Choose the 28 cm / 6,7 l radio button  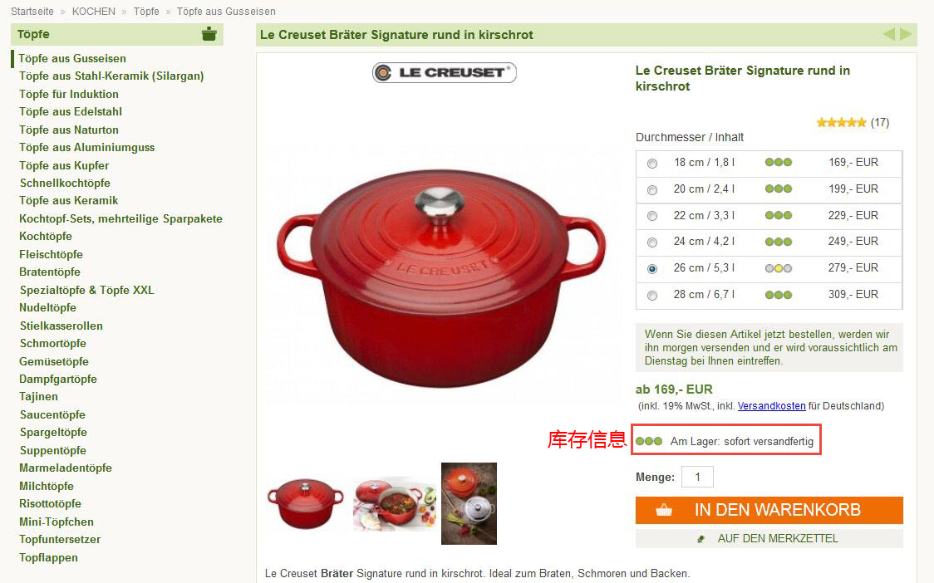[652, 296]
